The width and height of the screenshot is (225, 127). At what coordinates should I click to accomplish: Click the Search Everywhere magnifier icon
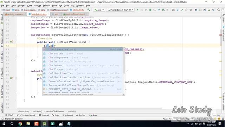tap(219, 10)
